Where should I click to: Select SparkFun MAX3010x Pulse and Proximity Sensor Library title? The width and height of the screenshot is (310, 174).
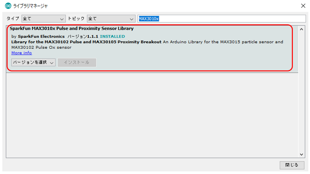point(72,29)
